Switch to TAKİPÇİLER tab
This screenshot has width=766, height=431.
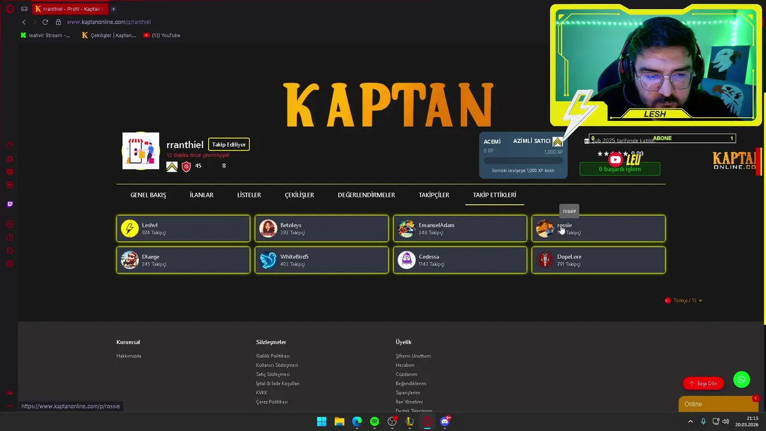click(434, 195)
